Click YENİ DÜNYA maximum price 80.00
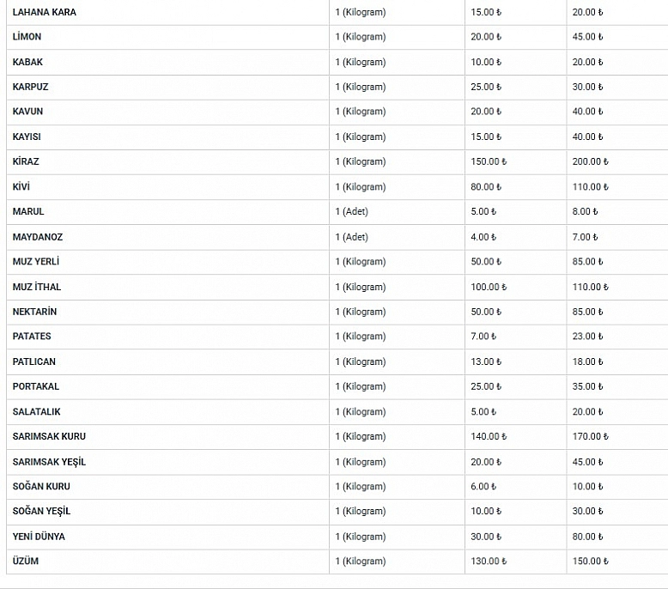This screenshot has height=589, width=668. [x=587, y=537]
